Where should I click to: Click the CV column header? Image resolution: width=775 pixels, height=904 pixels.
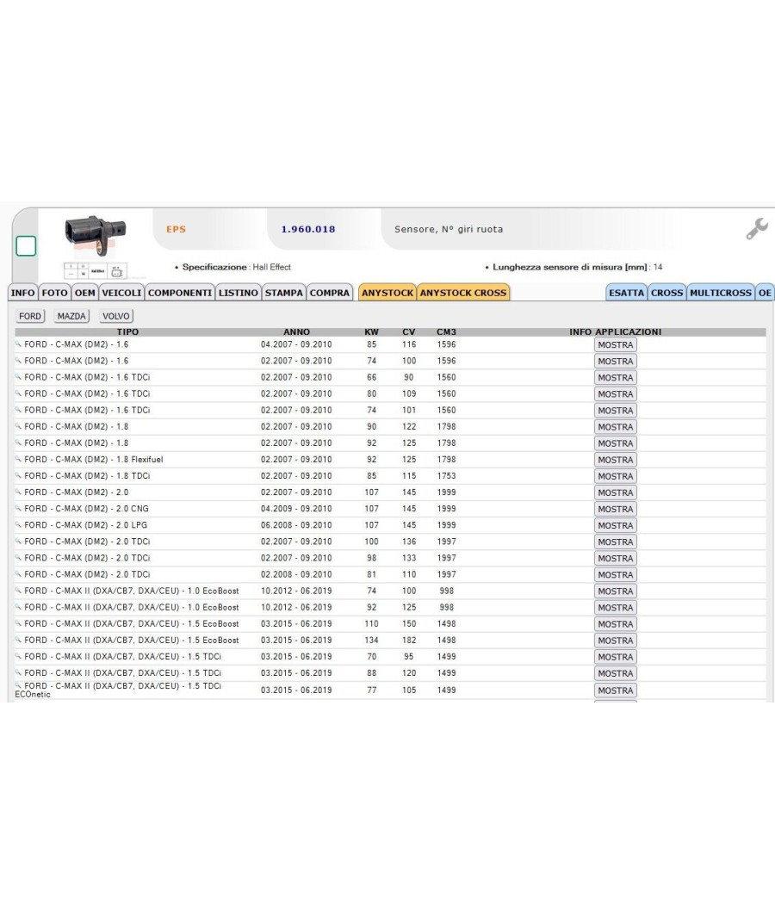click(409, 332)
